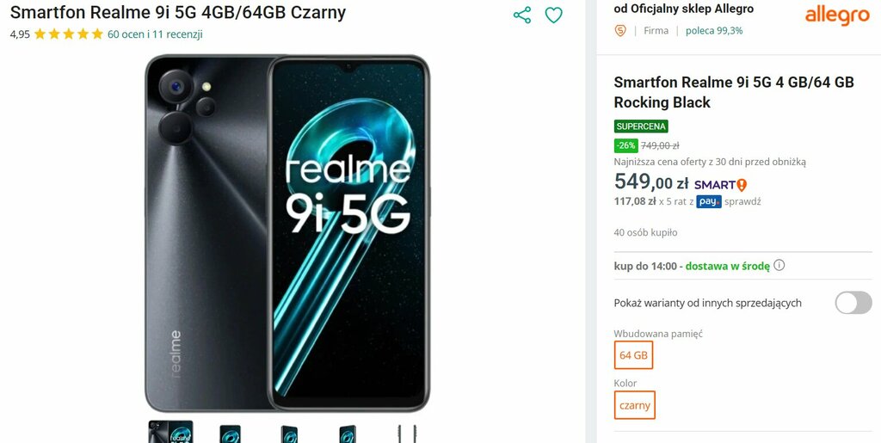Open 60 ocen i 11 recenzji link
The height and width of the screenshot is (443, 881).
[155, 34]
